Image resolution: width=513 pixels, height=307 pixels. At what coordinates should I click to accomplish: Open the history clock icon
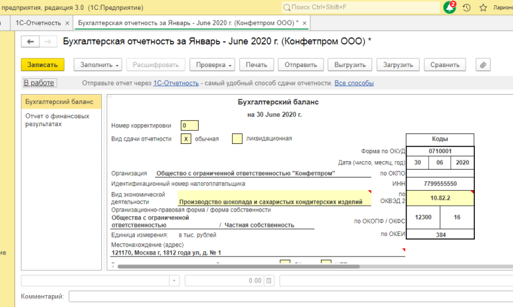466,8
